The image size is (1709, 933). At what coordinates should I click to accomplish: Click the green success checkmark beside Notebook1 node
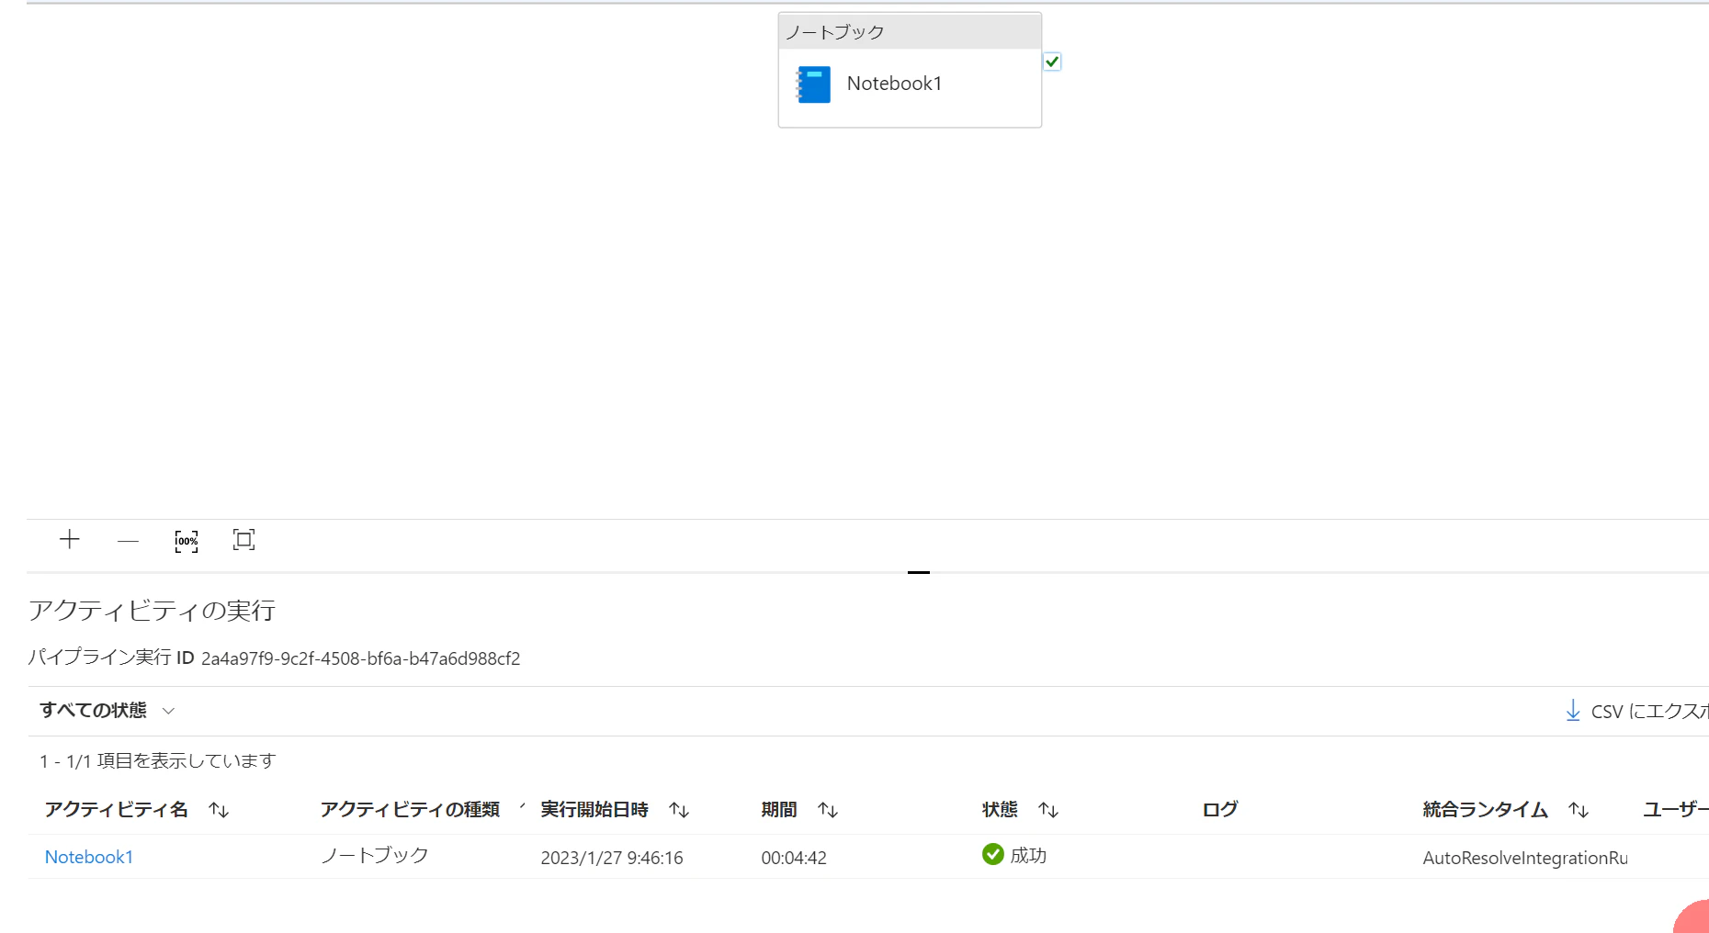pyautogui.click(x=1052, y=62)
